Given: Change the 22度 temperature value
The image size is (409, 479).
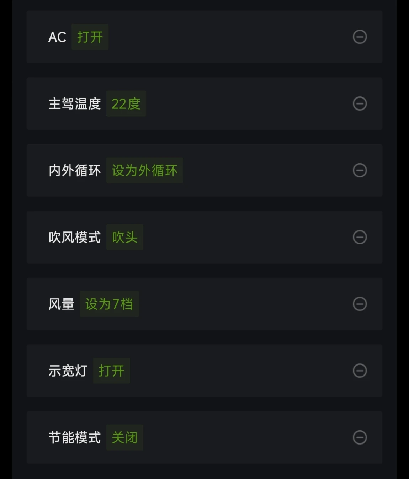Looking at the screenshot, I should click(x=126, y=104).
